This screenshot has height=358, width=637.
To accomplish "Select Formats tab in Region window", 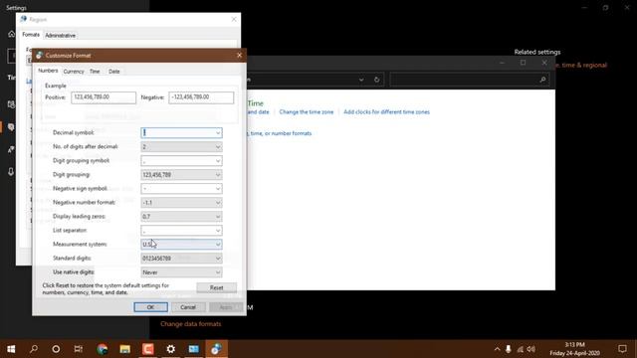I will point(31,35).
